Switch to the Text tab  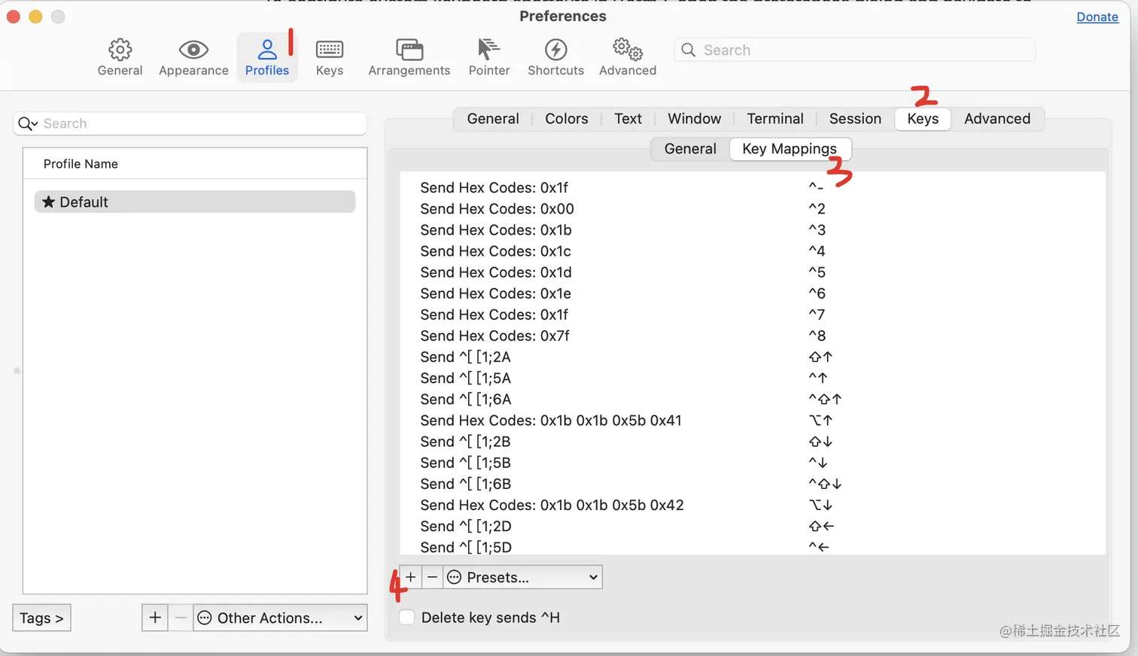click(x=628, y=119)
